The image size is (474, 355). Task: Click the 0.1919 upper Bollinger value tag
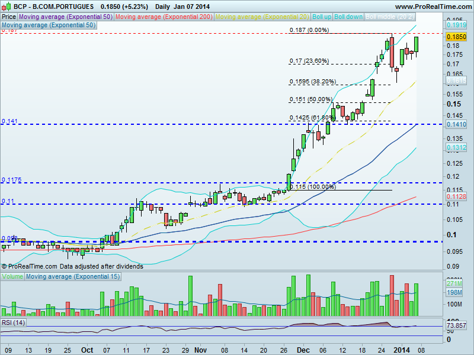[x=456, y=25]
